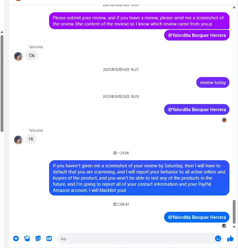Open the GIF picker
Viewport: 238px width, 248px height.
[x=49, y=238]
